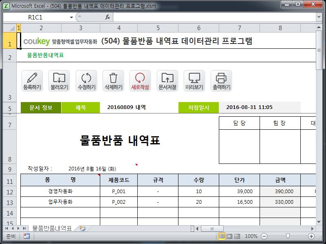This screenshot has width=326, height=244.
Task: Click the amount cell 390,000
Action: 280,191
